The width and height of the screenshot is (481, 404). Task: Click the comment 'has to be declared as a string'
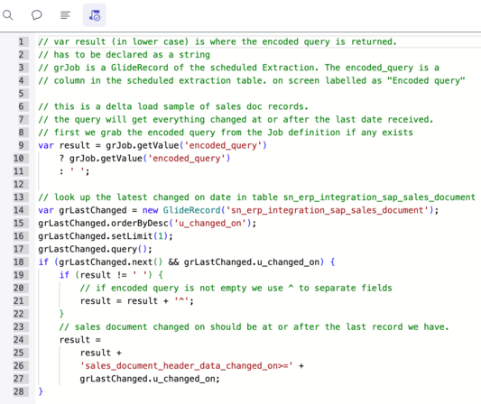tap(125, 55)
